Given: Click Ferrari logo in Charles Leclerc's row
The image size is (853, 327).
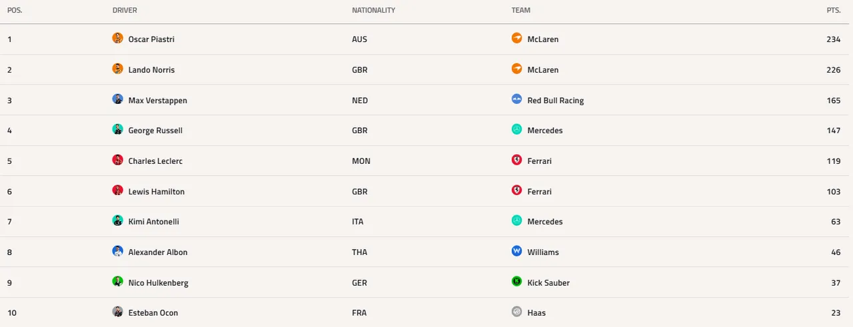Looking at the screenshot, I should (516, 160).
